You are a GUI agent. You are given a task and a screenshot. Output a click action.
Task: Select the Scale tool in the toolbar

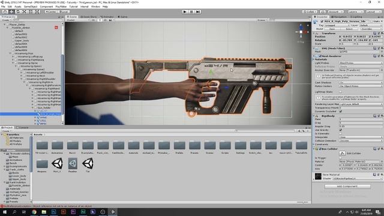tap(24, 11)
